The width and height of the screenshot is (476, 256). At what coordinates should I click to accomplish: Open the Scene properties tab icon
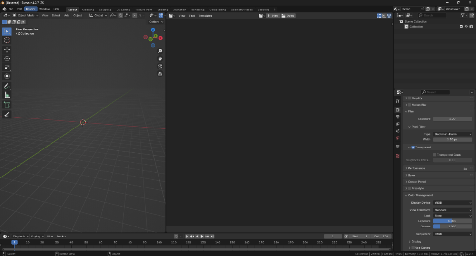[x=397, y=131]
